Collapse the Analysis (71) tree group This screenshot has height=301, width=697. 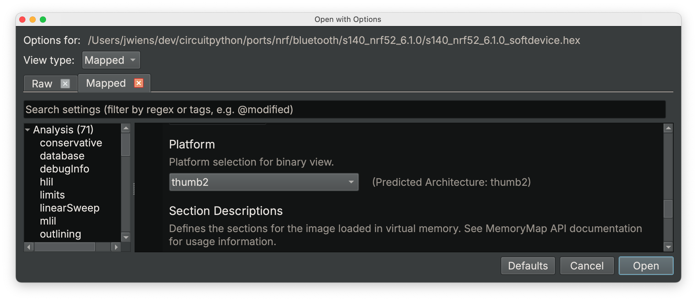coord(27,130)
